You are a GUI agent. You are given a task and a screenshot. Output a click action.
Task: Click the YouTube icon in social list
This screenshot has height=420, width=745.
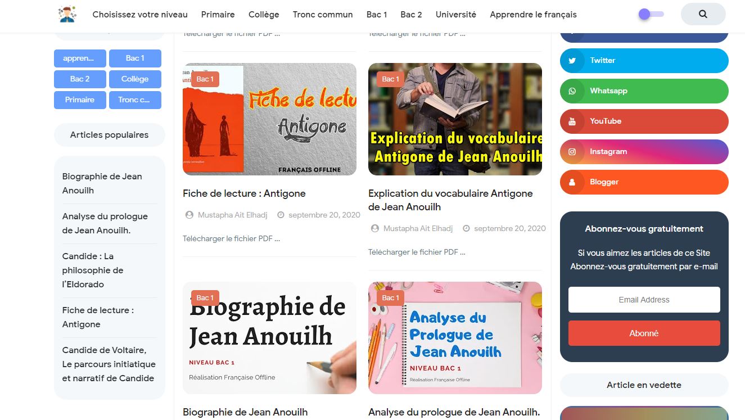(x=572, y=121)
